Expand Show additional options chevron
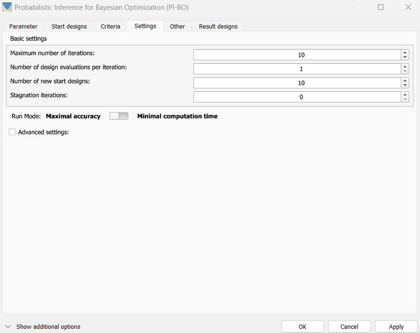 click(8, 327)
